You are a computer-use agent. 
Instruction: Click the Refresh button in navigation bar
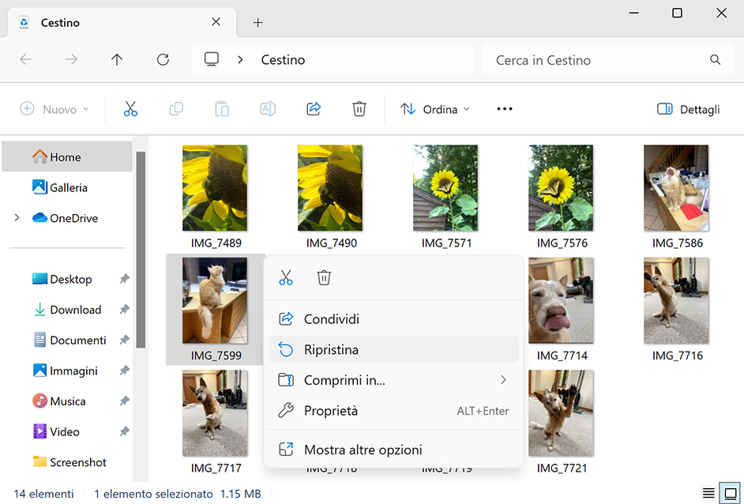coord(163,60)
